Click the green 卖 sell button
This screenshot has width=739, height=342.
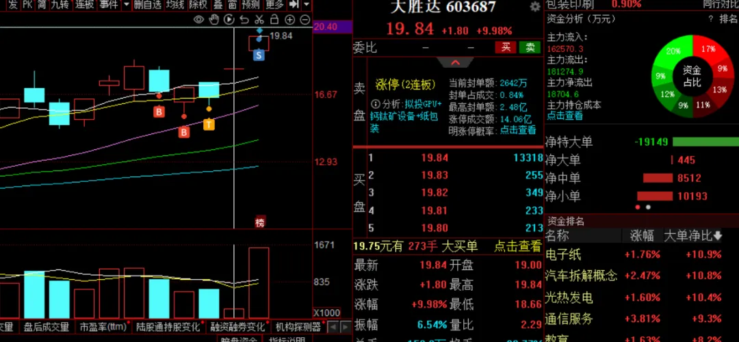(530, 47)
